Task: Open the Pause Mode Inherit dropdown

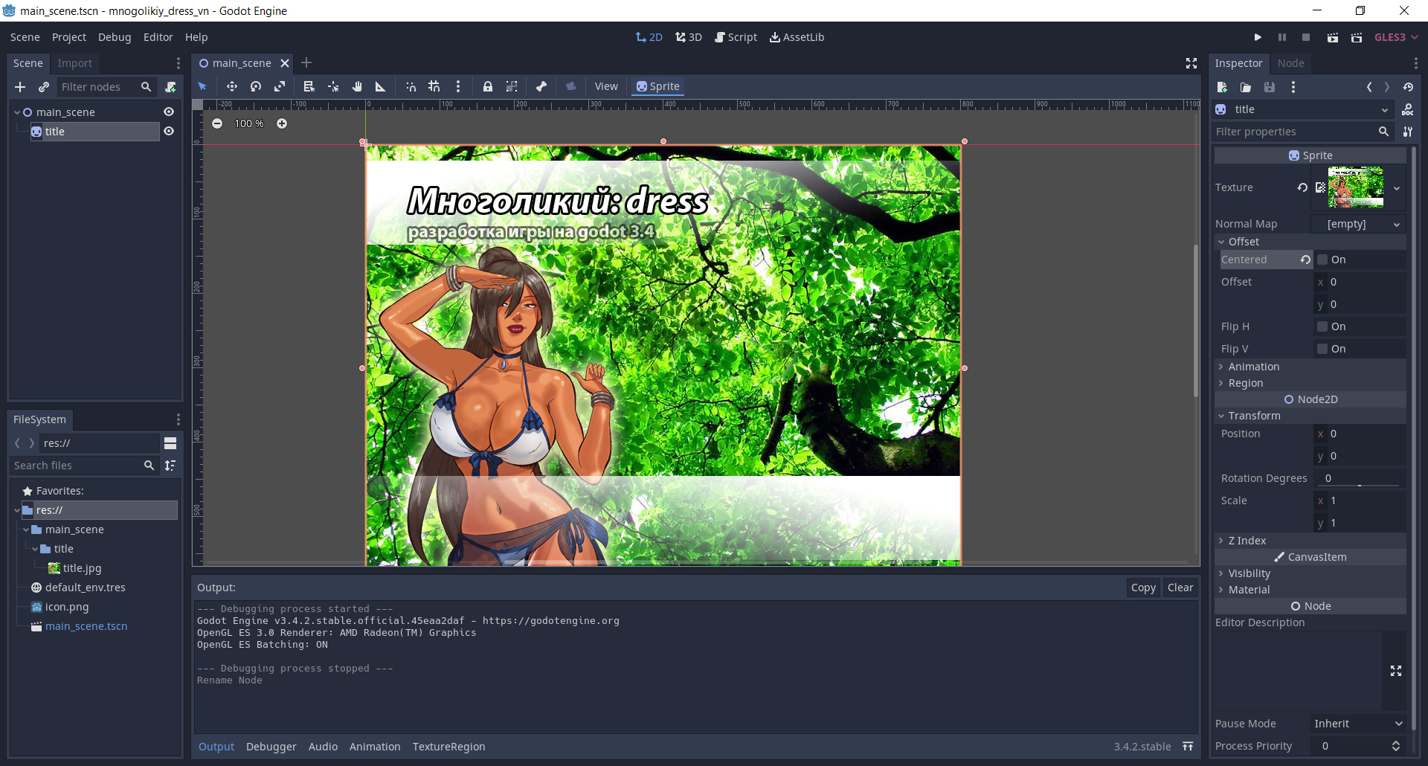Action: [x=1359, y=724]
